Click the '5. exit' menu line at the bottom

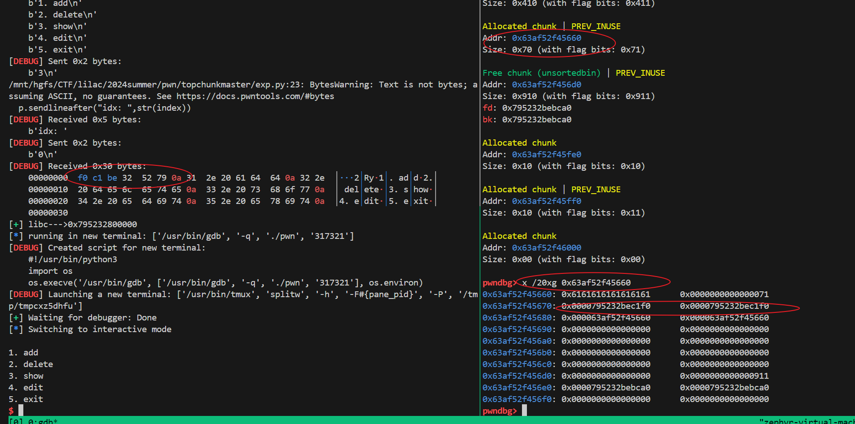(x=26, y=399)
